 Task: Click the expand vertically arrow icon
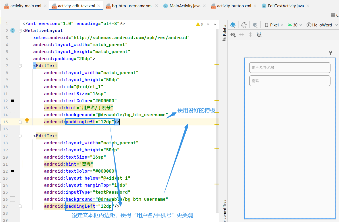(250, 35)
